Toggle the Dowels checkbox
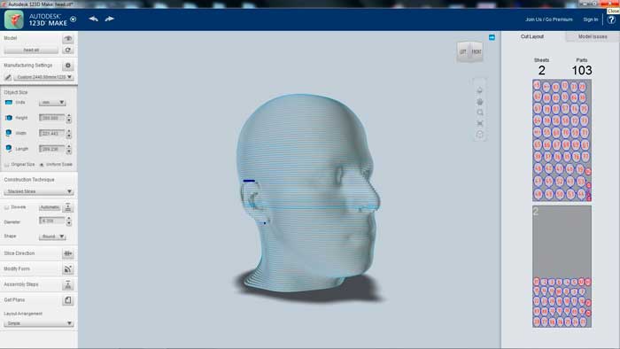Image resolution: width=620 pixels, height=349 pixels. 7,207
